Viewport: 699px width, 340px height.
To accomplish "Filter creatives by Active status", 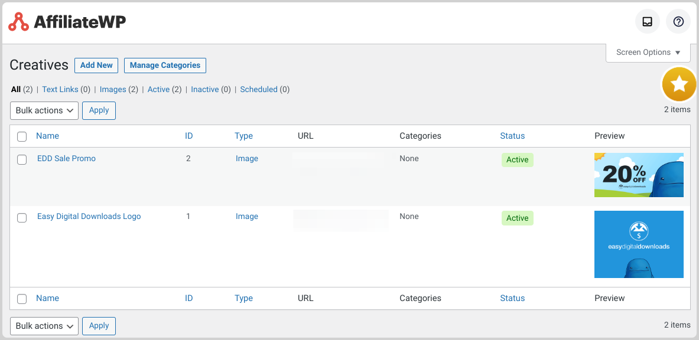I will [x=159, y=90].
